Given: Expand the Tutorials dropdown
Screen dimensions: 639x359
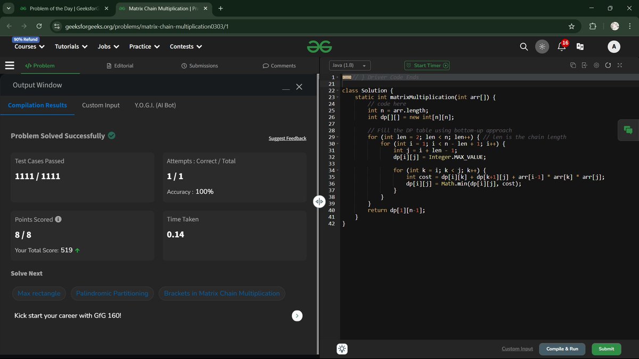Looking at the screenshot, I should pyautogui.click(x=71, y=47).
